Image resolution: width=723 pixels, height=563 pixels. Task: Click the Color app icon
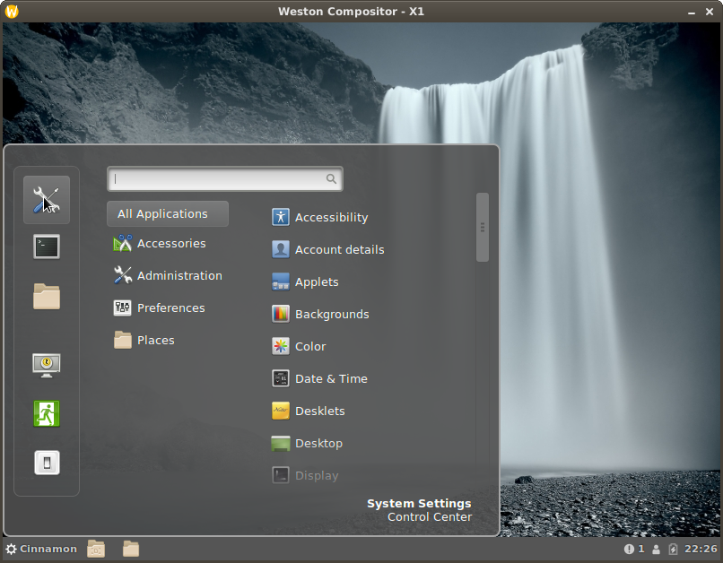click(281, 346)
